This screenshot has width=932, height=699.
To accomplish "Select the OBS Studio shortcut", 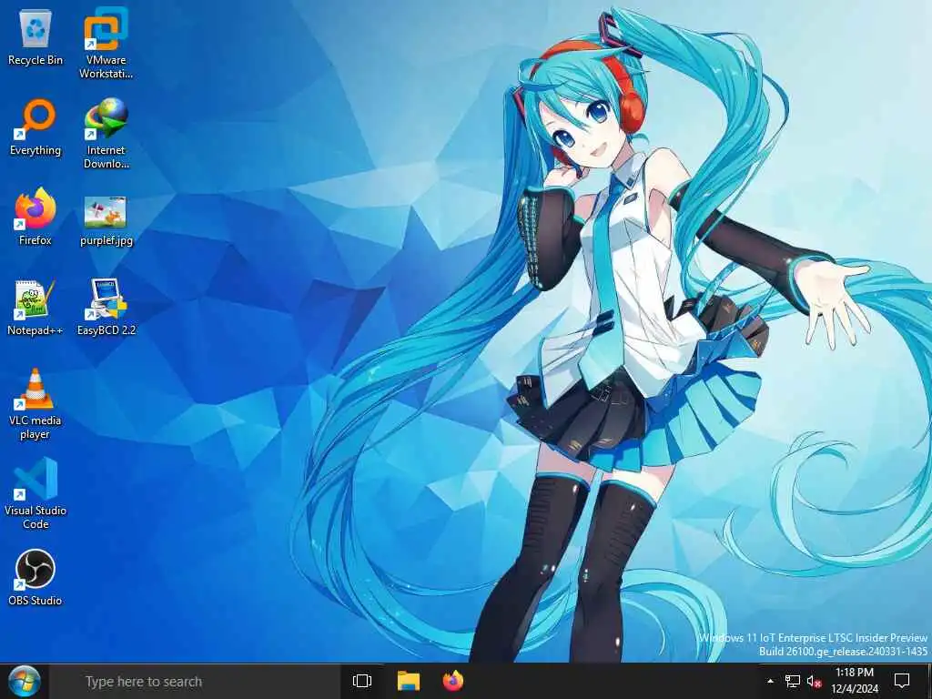I will coord(35,578).
